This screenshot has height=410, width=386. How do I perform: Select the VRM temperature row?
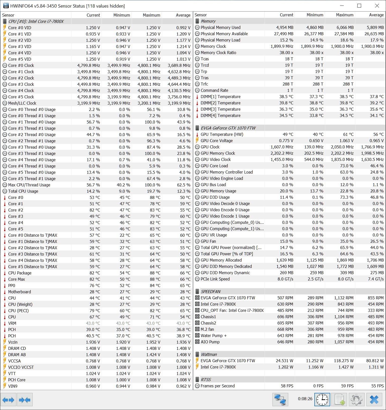[x=96, y=323]
